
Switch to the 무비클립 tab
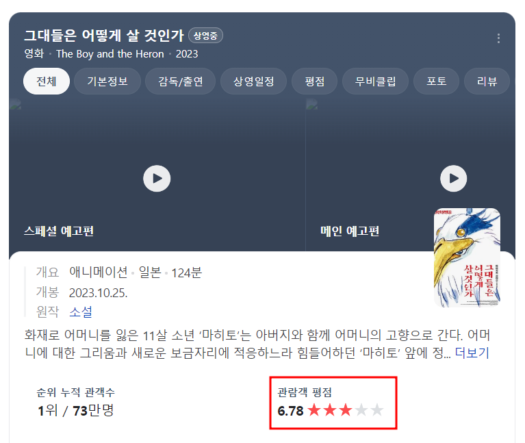pos(375,81)
